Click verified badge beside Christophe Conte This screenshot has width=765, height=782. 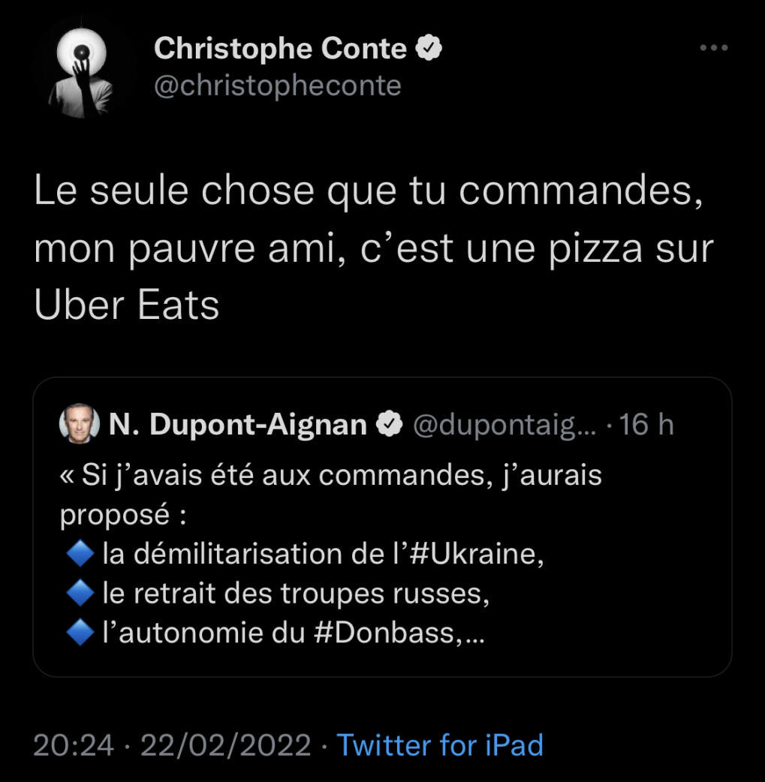[429, 50]
